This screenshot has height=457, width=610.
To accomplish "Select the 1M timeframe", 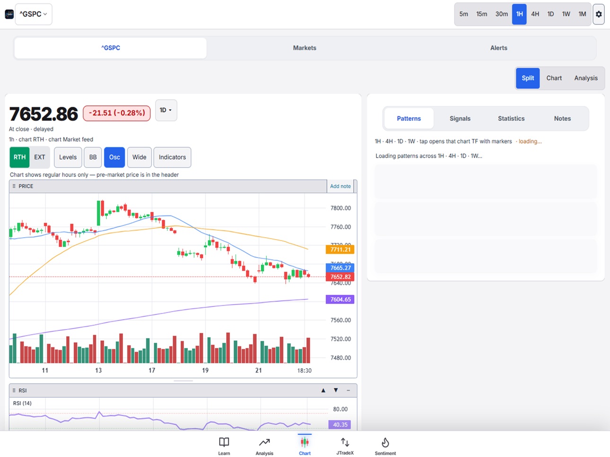I will (583, 14).
